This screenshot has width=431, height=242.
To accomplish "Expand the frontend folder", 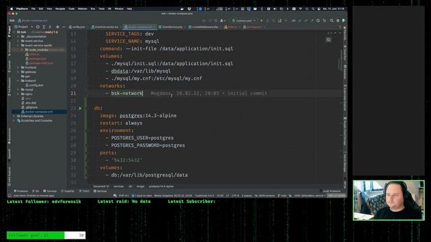I will pos(18,67).
